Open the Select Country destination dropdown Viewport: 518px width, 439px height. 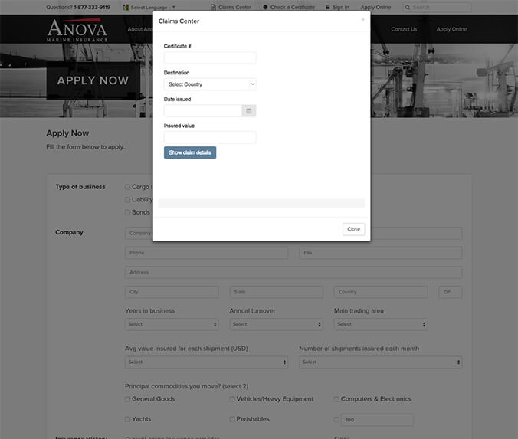tap(210, 84)
